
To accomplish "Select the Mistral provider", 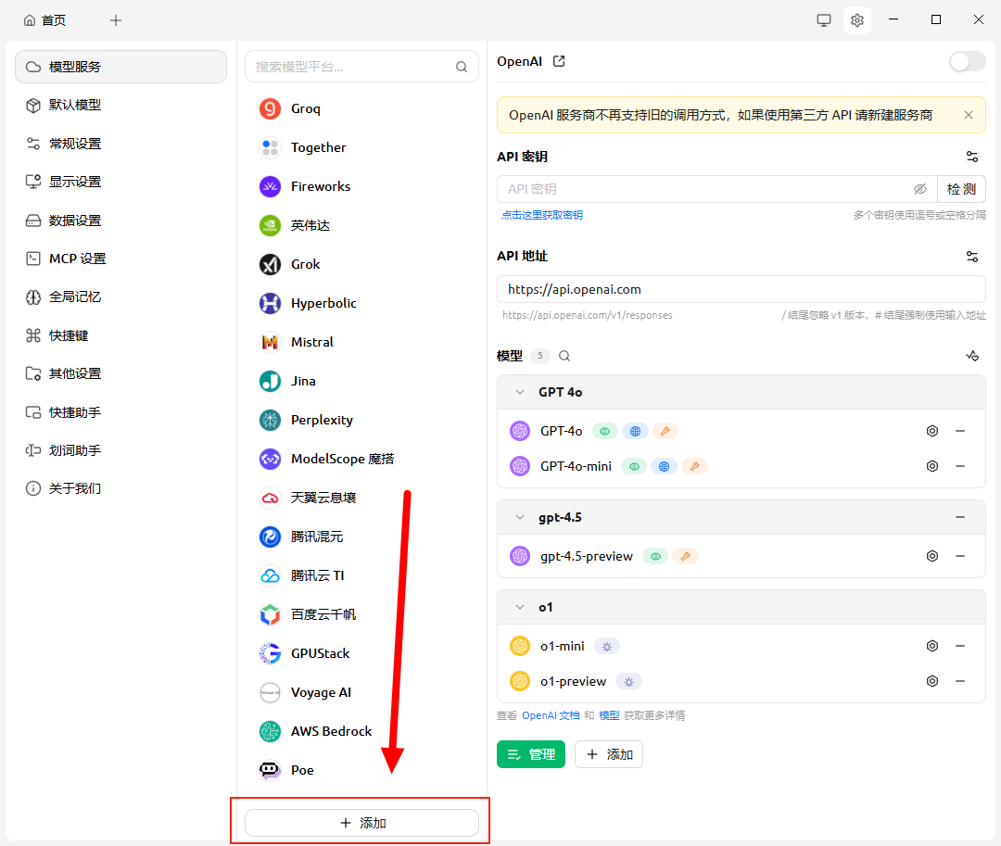I will [361, 343].
